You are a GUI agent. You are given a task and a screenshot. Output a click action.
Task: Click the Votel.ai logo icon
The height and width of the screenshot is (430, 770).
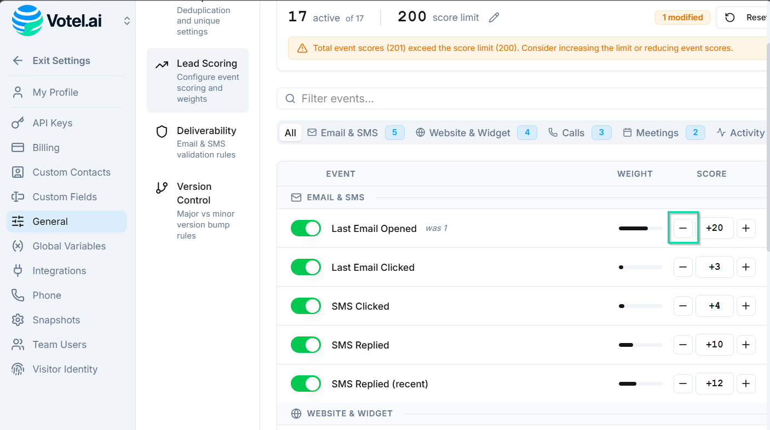pos(27,21)
